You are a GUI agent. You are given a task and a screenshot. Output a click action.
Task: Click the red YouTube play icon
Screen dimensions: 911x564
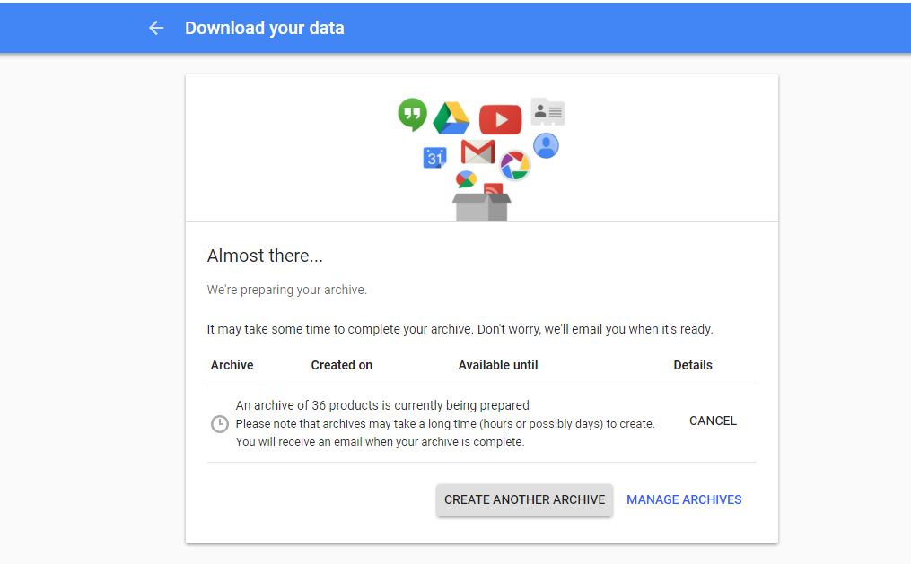pos(500,119)
